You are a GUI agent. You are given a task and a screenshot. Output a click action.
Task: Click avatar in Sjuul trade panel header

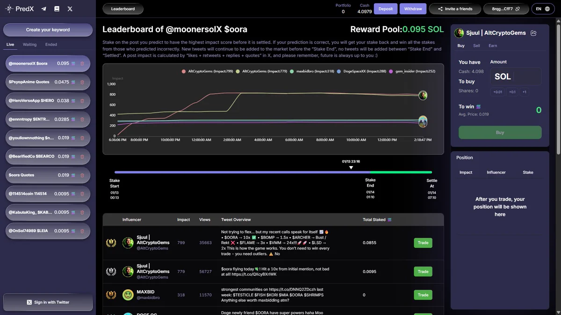[460, 33]
